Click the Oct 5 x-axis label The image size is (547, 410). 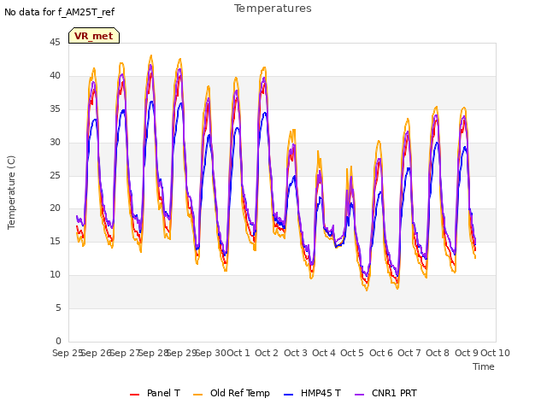352,353
